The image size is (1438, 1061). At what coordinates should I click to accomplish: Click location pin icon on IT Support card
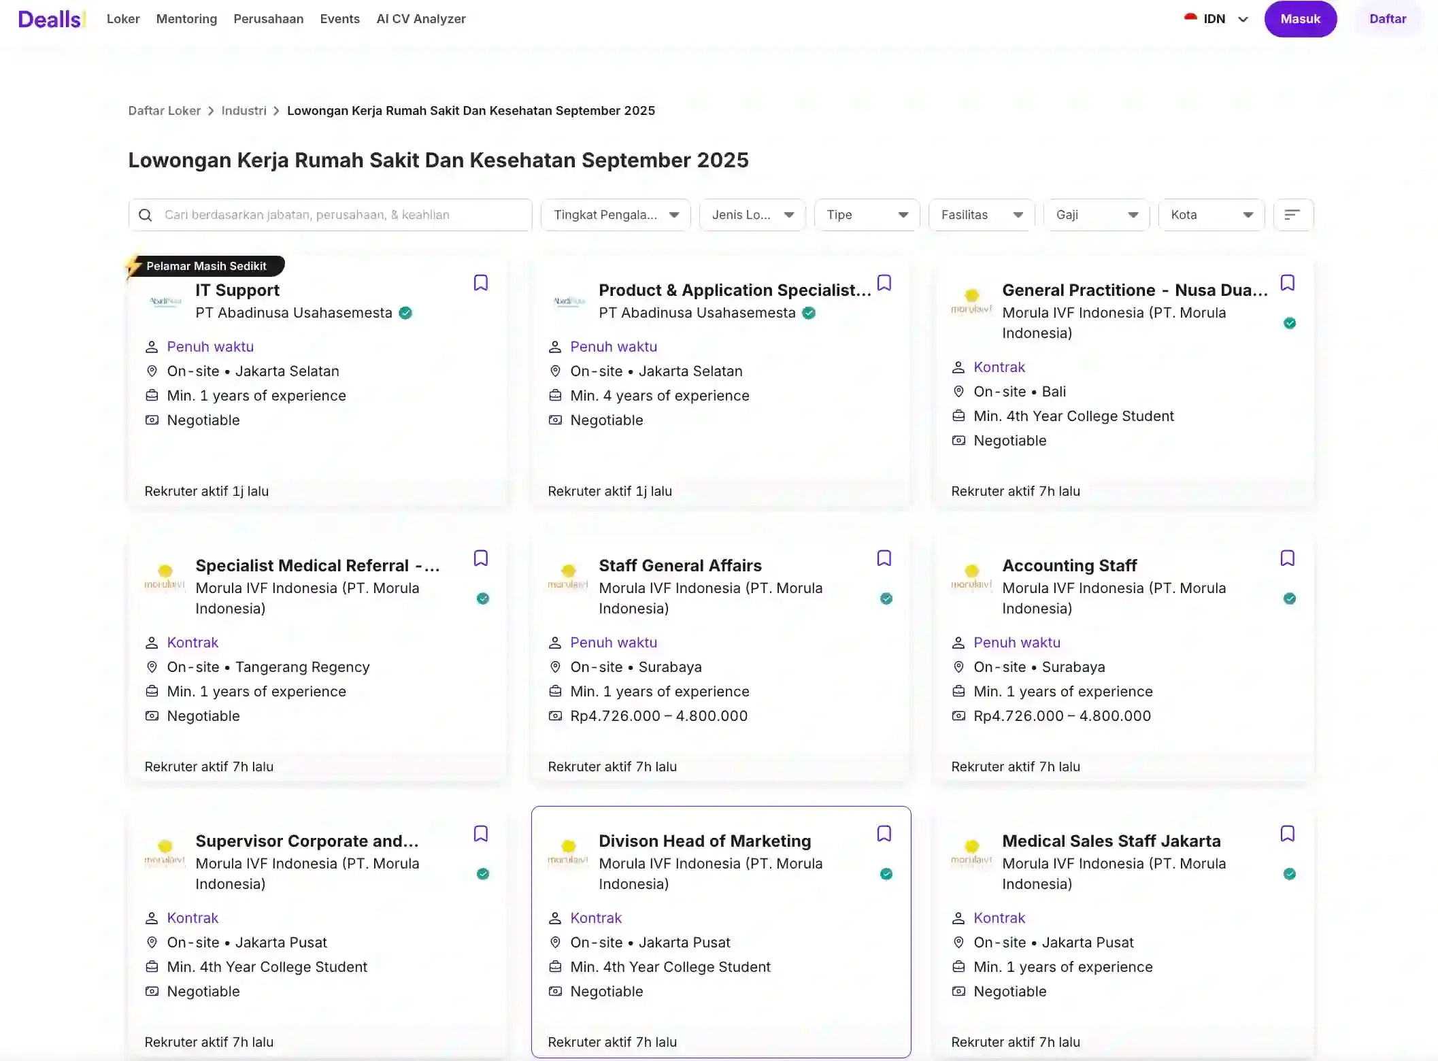[x=152, y=371]
